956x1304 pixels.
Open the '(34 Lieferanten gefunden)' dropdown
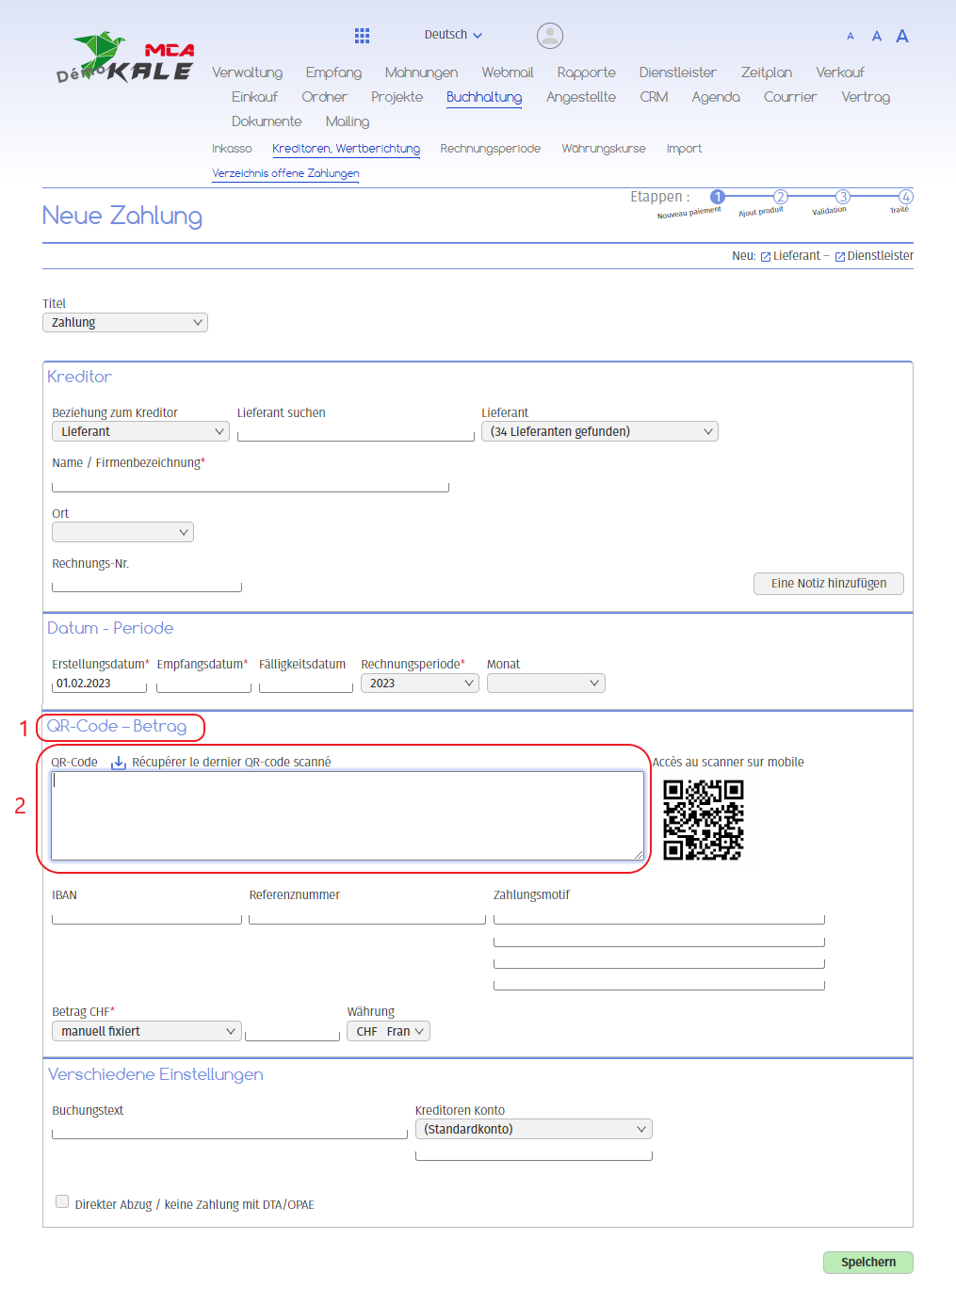(x=599, y=430)
